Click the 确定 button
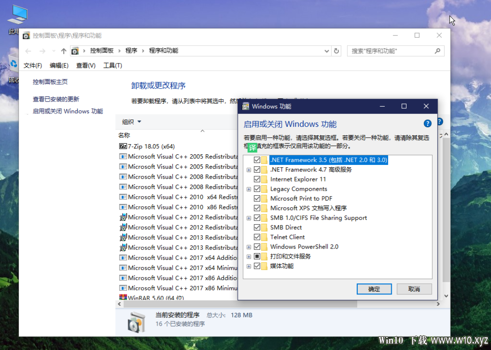Viewport: 491px width, 350px height. [x=374, y=289]
